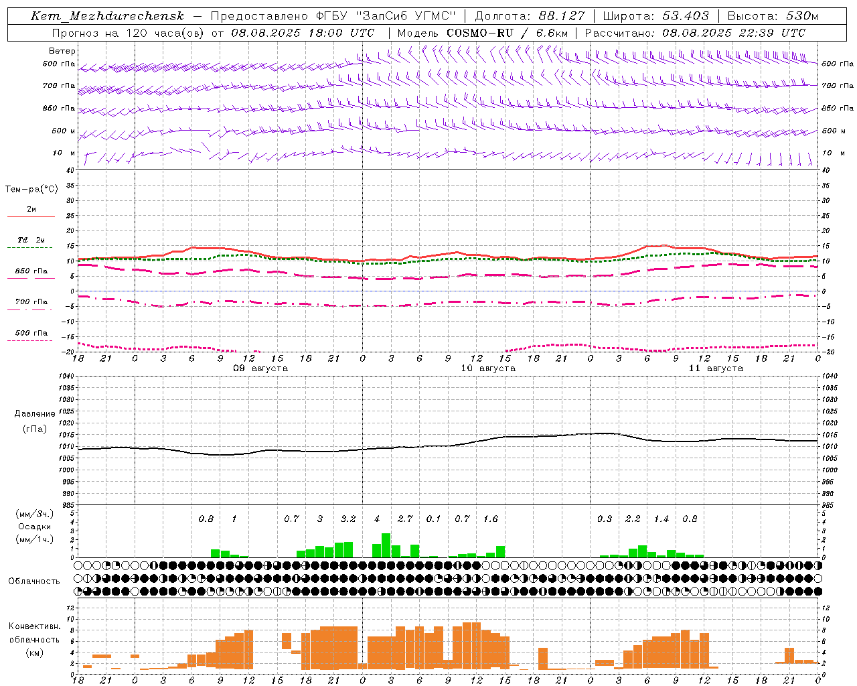857x686 pixels.
Task: Click the Осадки precipitation label
Action: coord(34,527)
